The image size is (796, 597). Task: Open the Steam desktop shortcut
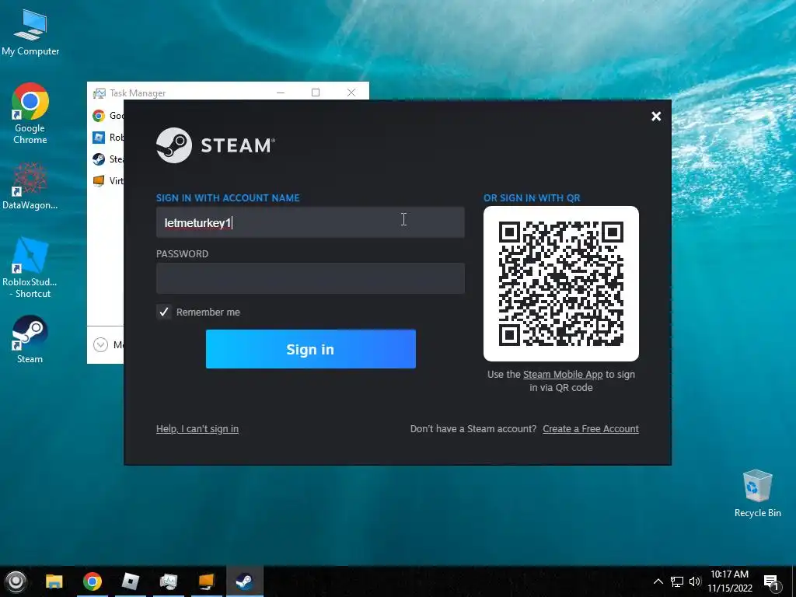[x=30, y=339]
